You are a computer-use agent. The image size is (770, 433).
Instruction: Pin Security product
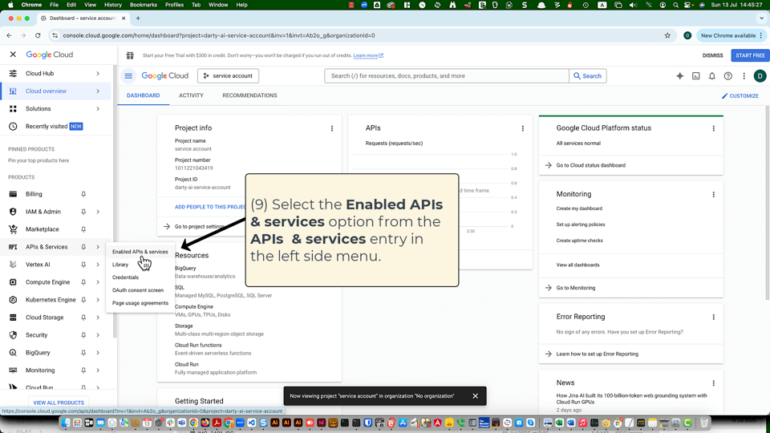(x=83, y=336)
